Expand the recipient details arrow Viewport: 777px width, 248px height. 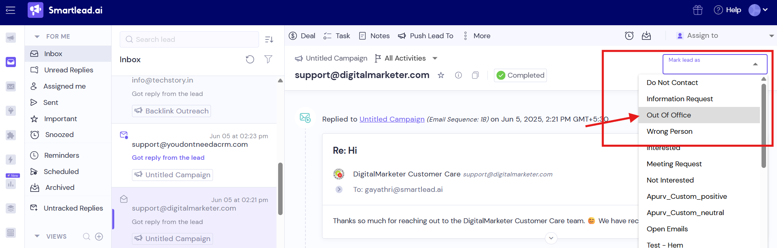pos(339,189)
